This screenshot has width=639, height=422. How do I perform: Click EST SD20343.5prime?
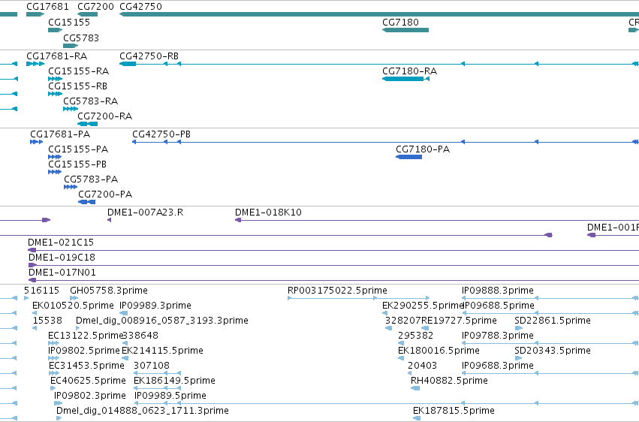tap(518, 358)
